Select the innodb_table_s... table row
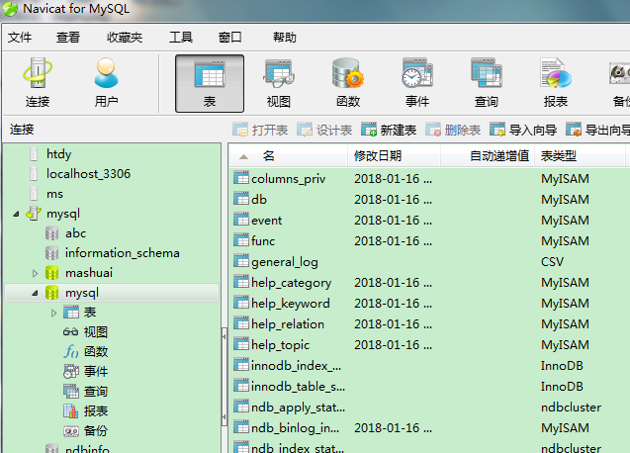The height and width of the screenshot is (453, 630). click(428, 387)
